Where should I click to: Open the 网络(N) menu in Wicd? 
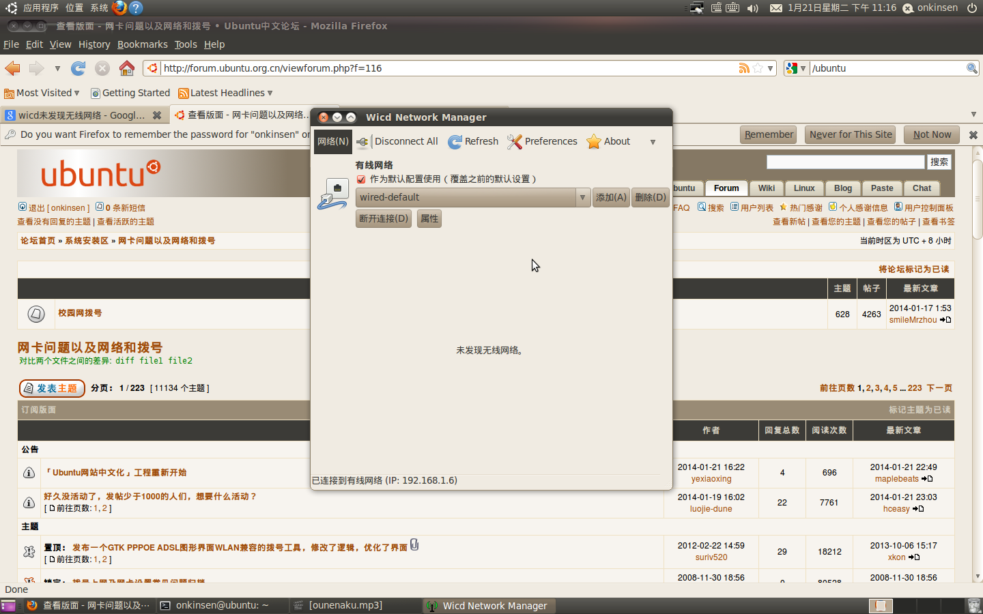coord(333,141)
